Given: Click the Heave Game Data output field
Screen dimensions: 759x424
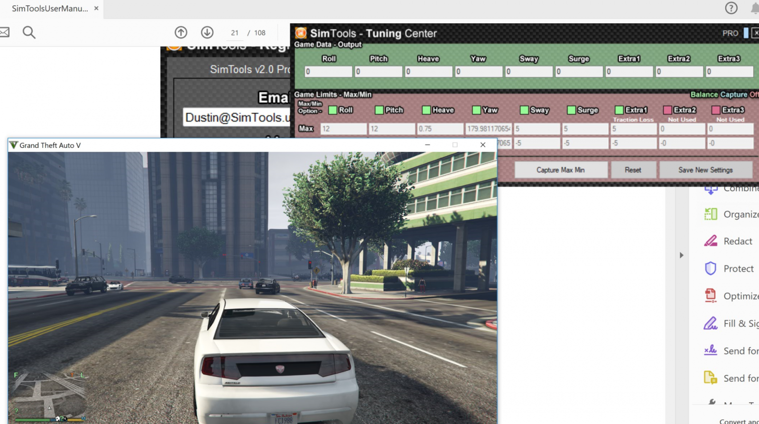Looking at the screenshot, I should 429,72.
